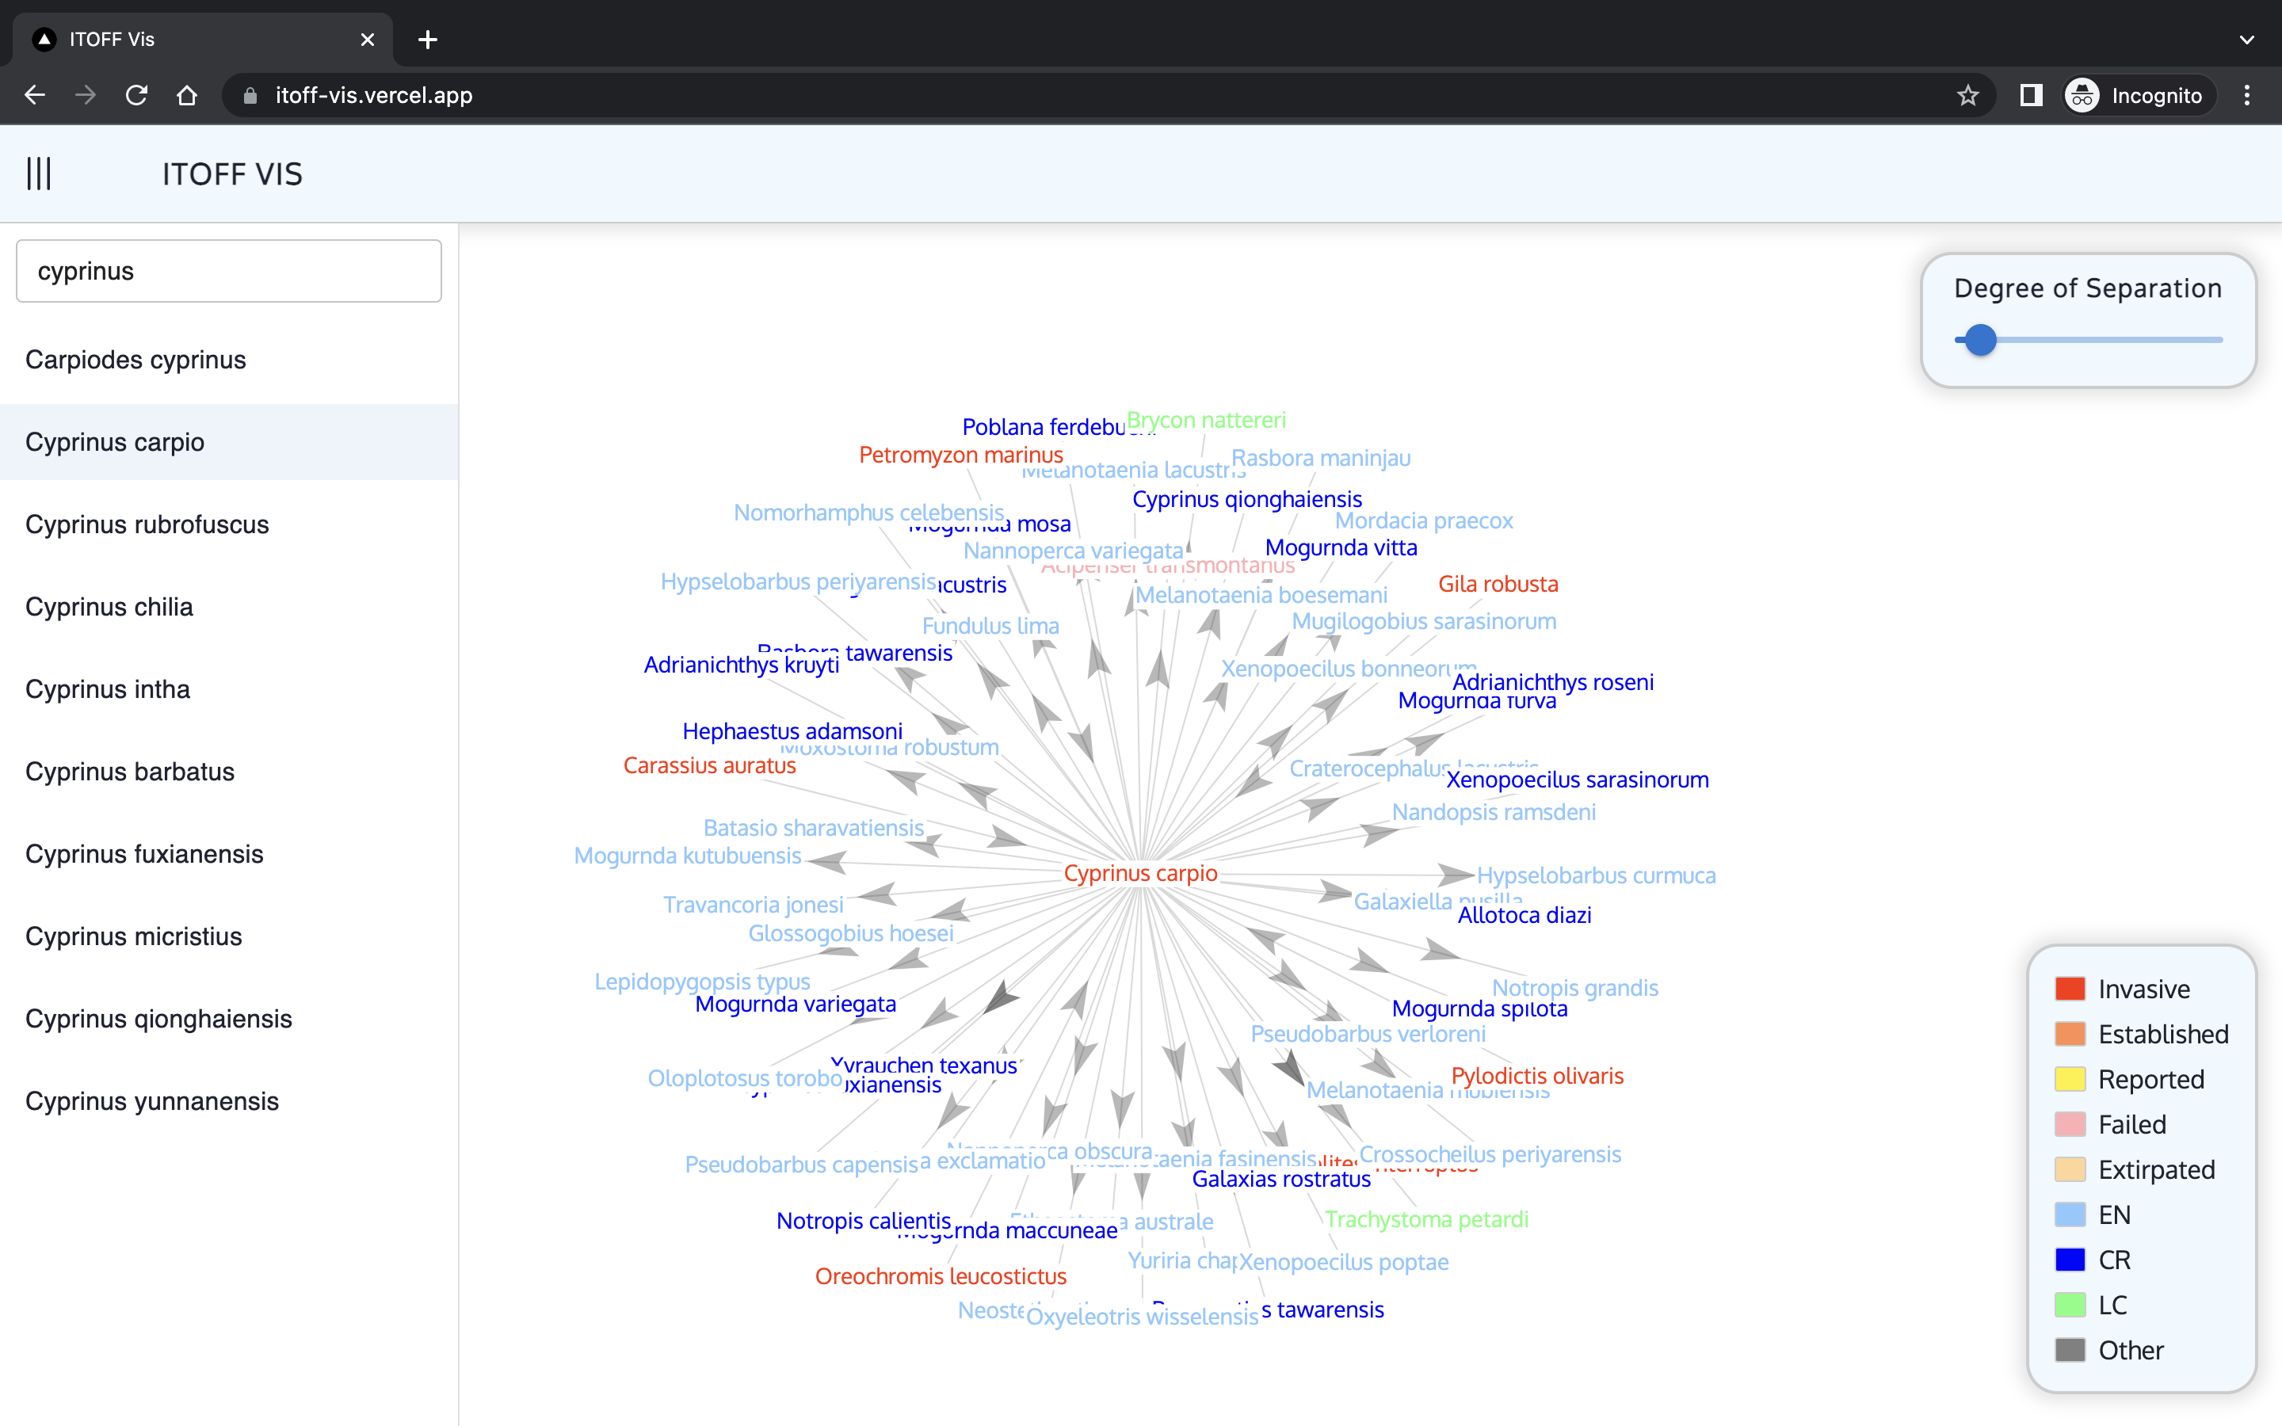Select Cyprinus intha in the list
The width and height of the screenshot is (2282, 1426).
coord(229,689)
